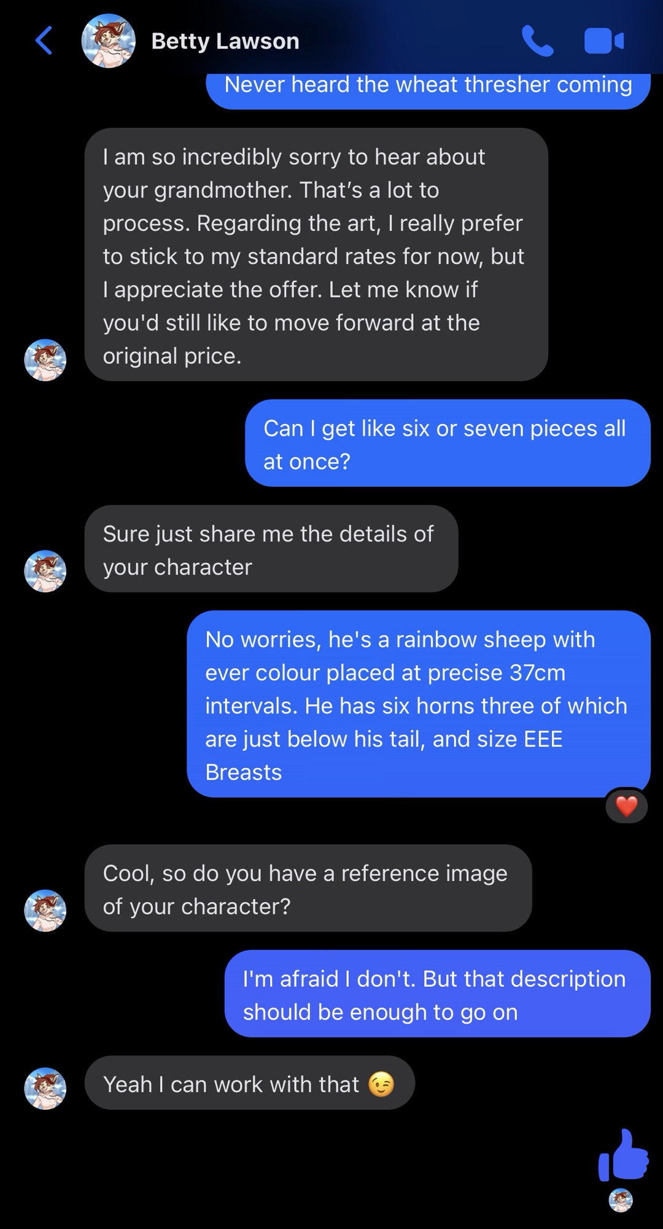The image size is (663, 1229).
Task: Select the rainbow sheep description message
Action: coord(418,704)
